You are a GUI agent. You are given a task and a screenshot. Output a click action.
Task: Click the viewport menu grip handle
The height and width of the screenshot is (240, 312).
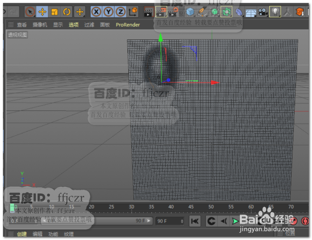pyautogui.click(x=11, y=24)
